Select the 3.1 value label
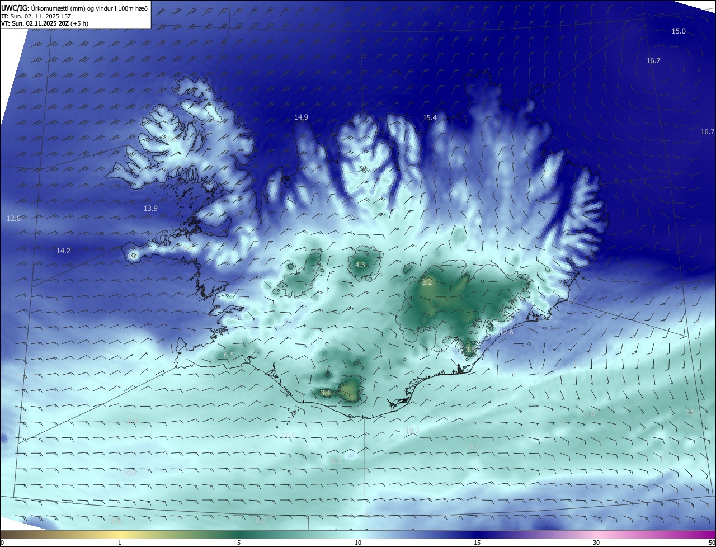This screenshot has height=547, width=716. (326, 393)
